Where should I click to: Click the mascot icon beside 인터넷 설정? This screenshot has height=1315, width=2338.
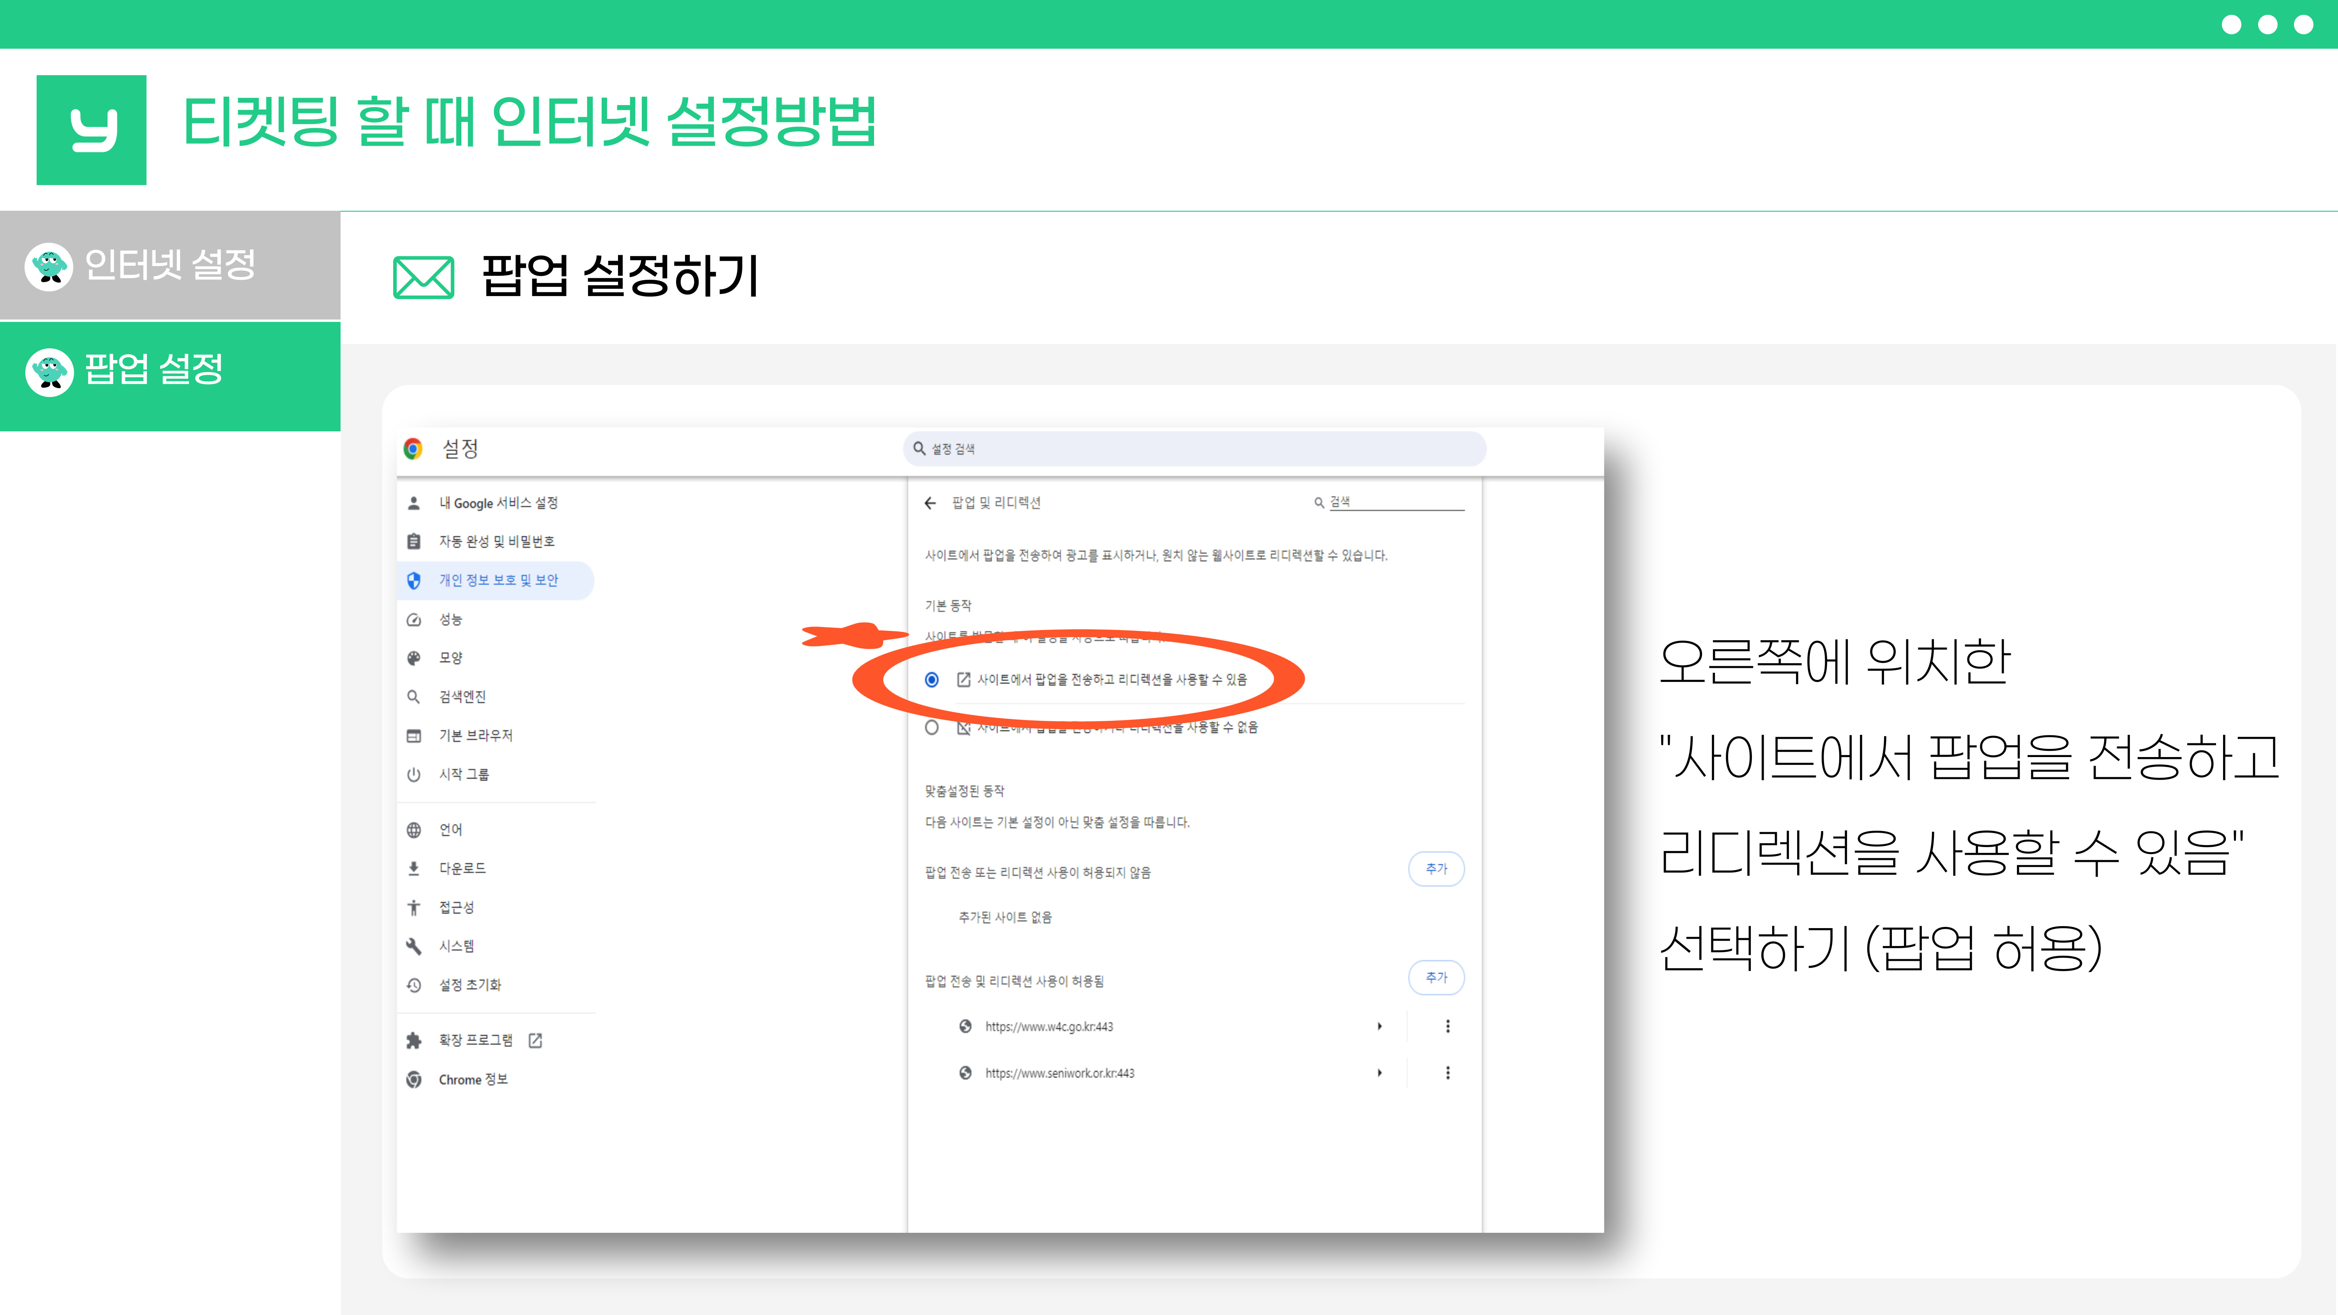coord(49,267)
